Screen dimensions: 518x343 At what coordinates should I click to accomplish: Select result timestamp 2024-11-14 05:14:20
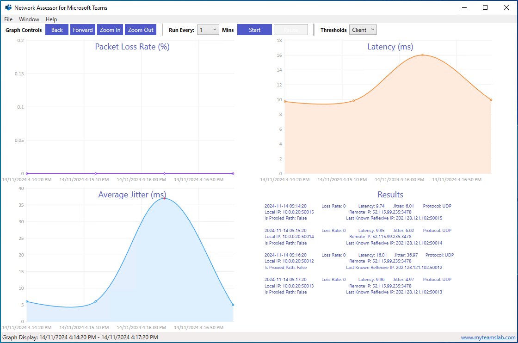click(285, 206)
